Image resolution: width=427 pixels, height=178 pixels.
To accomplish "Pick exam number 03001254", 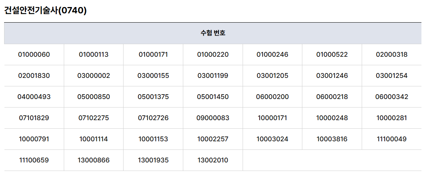I will tap(392, 76).
